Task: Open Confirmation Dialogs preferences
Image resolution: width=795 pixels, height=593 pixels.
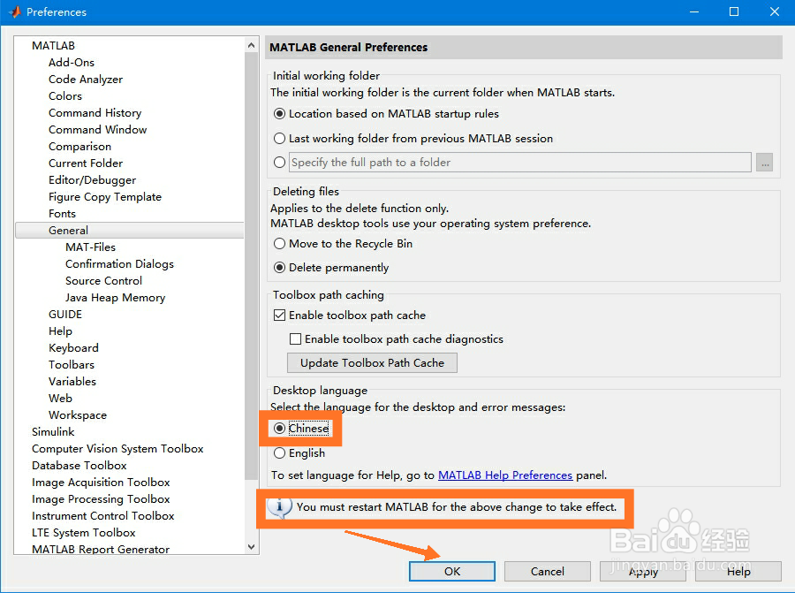Action: [119, 263]
